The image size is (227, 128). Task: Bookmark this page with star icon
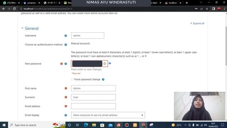[207, 9]
